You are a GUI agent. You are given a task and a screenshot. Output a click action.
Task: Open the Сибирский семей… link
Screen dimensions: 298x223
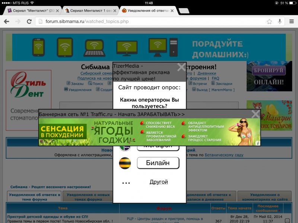96,73
